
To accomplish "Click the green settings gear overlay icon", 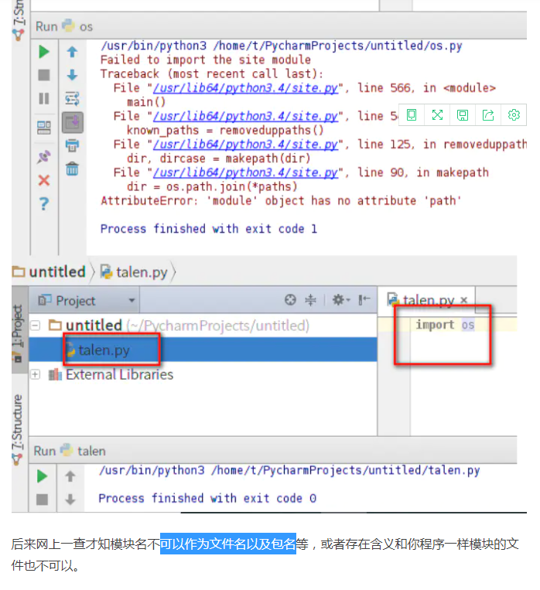I will [x=514, y=114].
